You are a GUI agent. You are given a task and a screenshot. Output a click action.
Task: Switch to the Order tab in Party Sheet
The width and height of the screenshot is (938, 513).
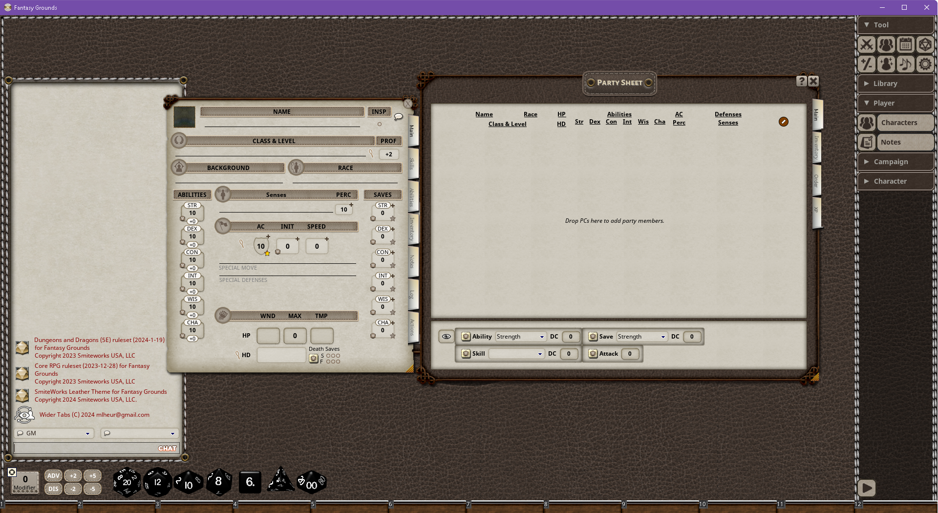coord(816,181)
